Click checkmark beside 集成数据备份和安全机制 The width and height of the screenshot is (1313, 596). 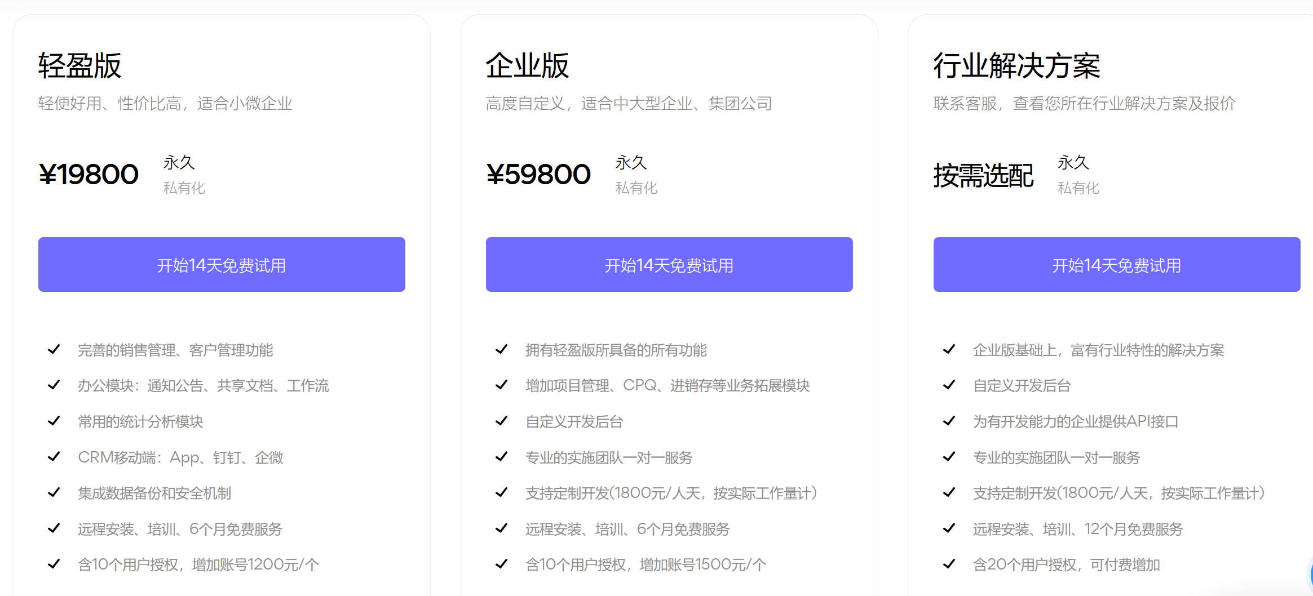click(x=54, y=492)
